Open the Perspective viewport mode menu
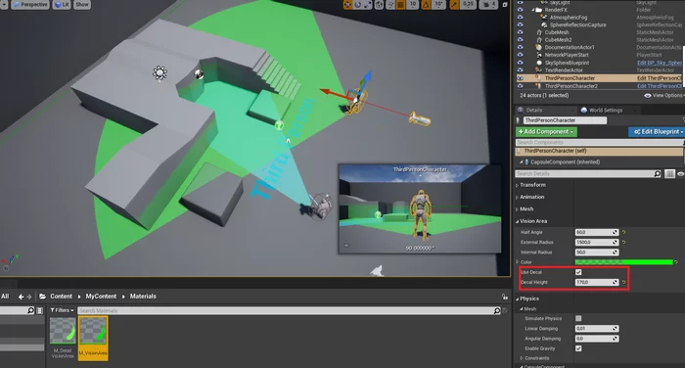 coord(29,4)
